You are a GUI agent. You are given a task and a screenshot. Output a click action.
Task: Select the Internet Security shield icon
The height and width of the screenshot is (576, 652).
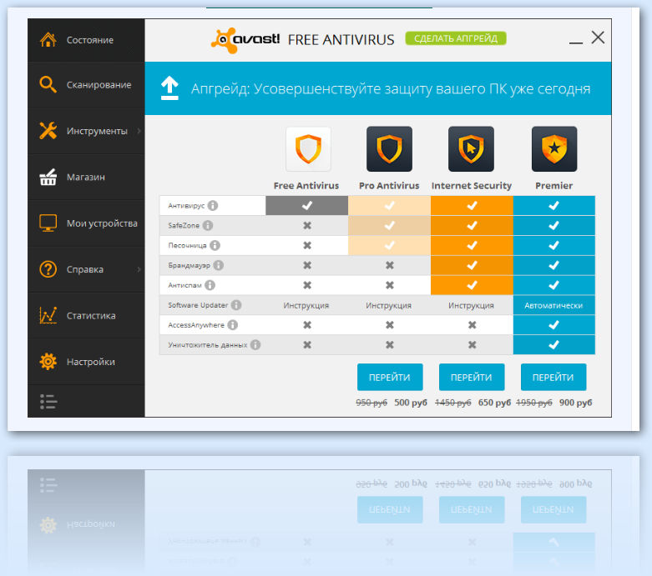pos(471,149)
